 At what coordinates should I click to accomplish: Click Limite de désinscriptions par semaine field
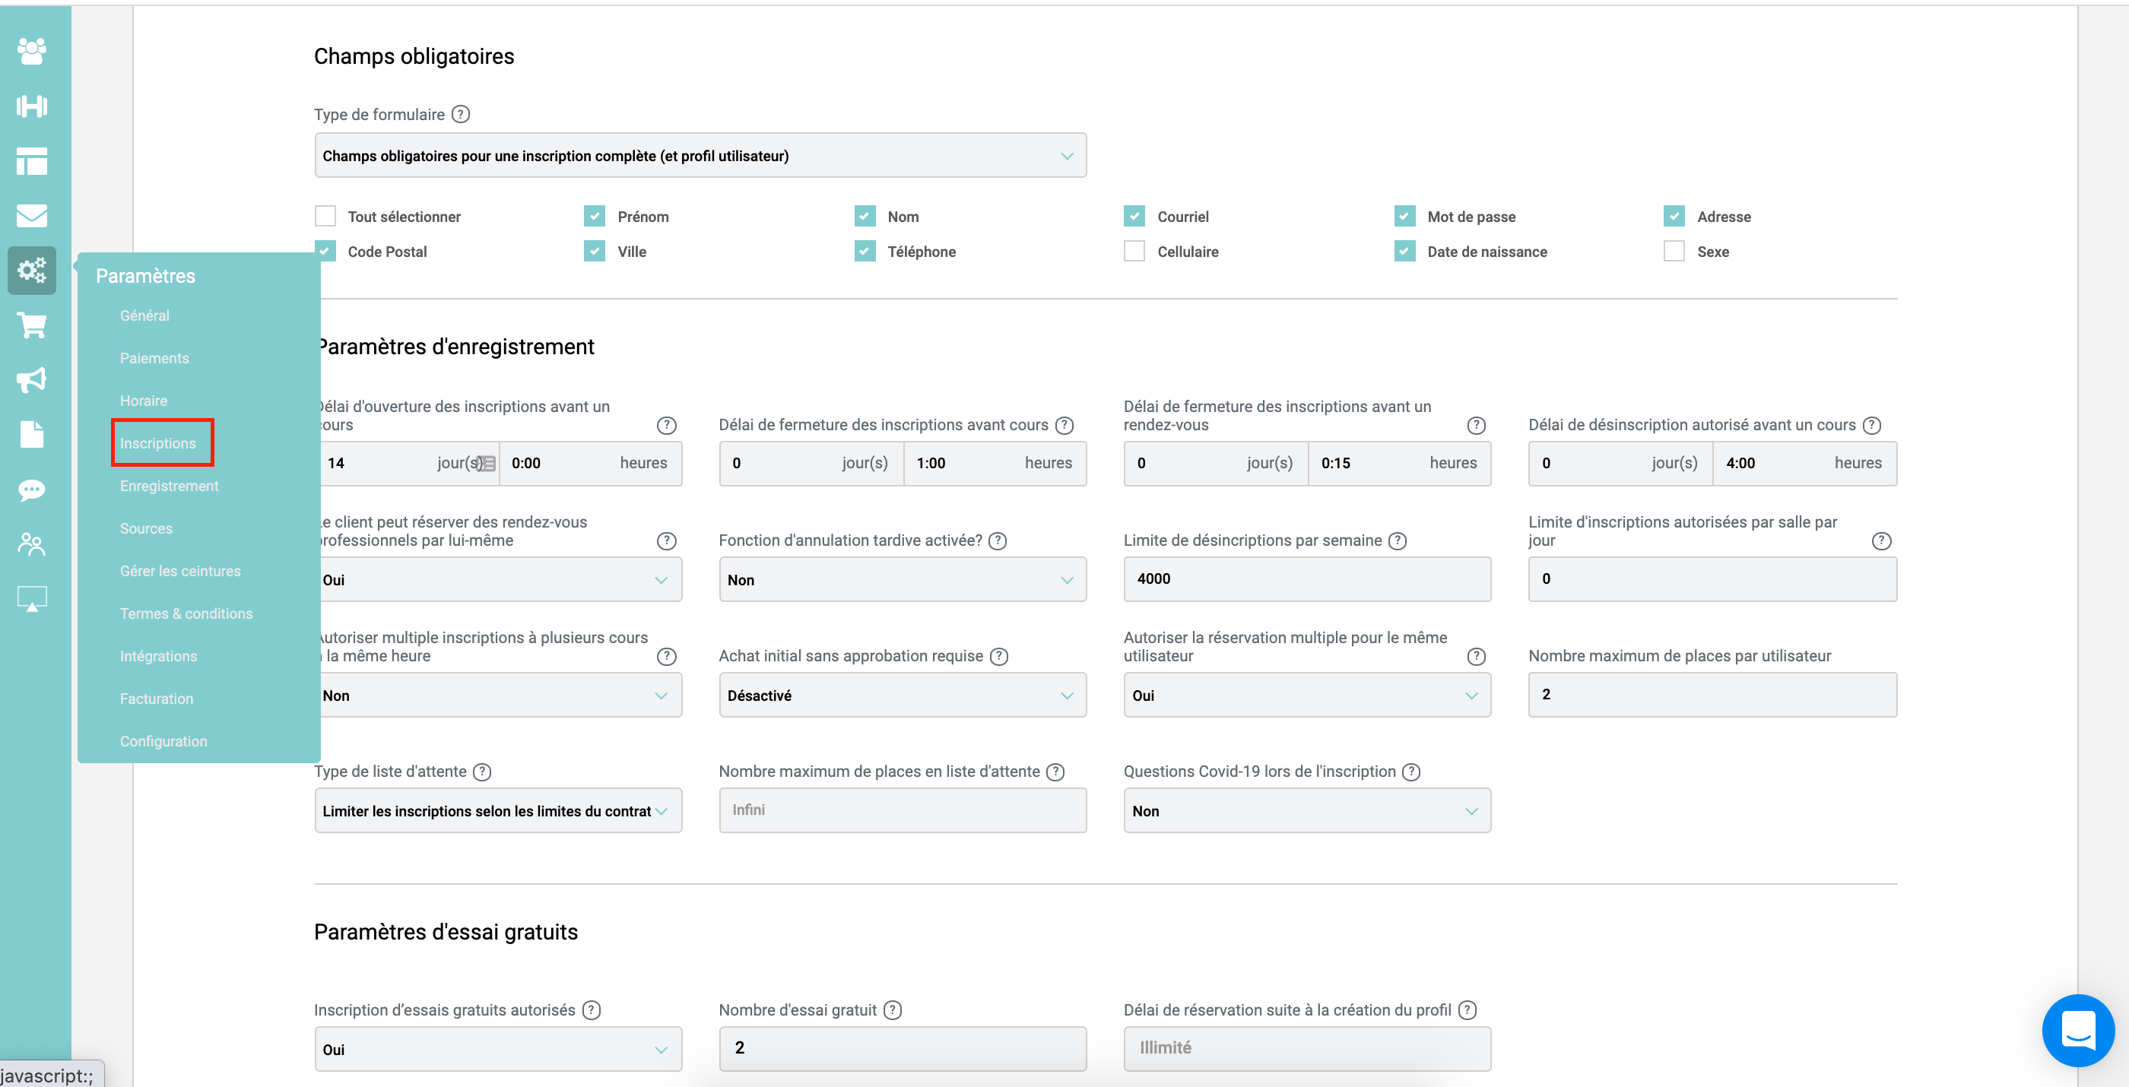[x=1306, y=579]
